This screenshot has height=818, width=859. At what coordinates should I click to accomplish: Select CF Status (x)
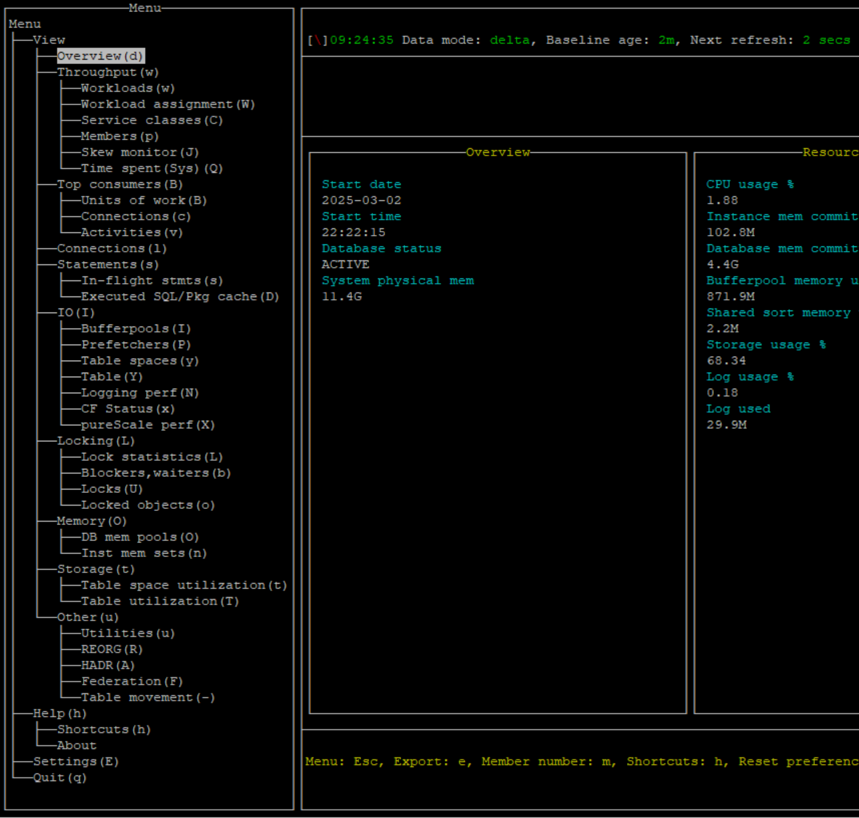pyautogui.click(x=128, y=409)
